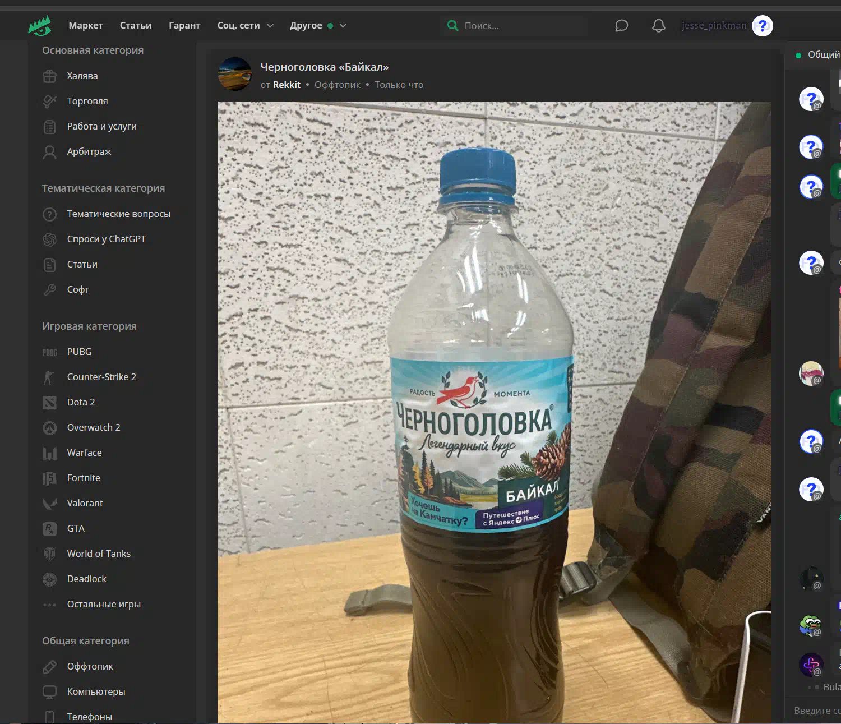This screenshot has width=841, height=724.
Task: Open PUBG category icon
Action: pos(50,352)
